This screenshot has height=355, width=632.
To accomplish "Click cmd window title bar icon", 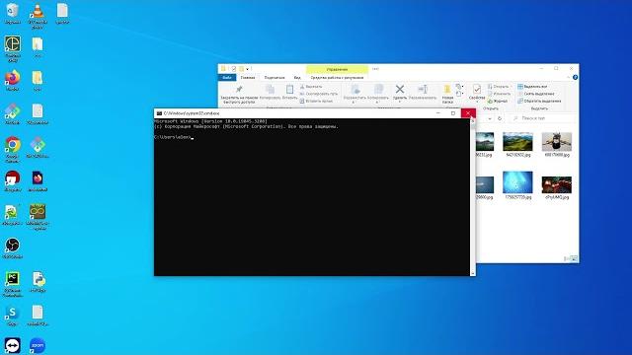I will 159,113.
